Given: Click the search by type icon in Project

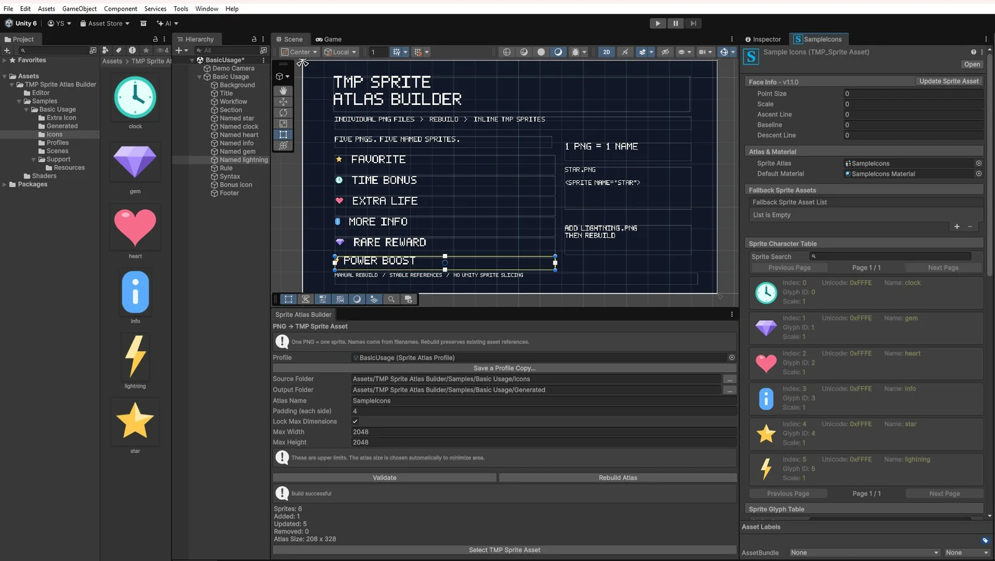Looking at the screenshot, I should pyautogui.click(x=105, y=50).
